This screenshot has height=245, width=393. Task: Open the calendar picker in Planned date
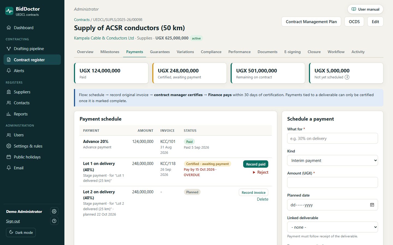click(372, 205)
